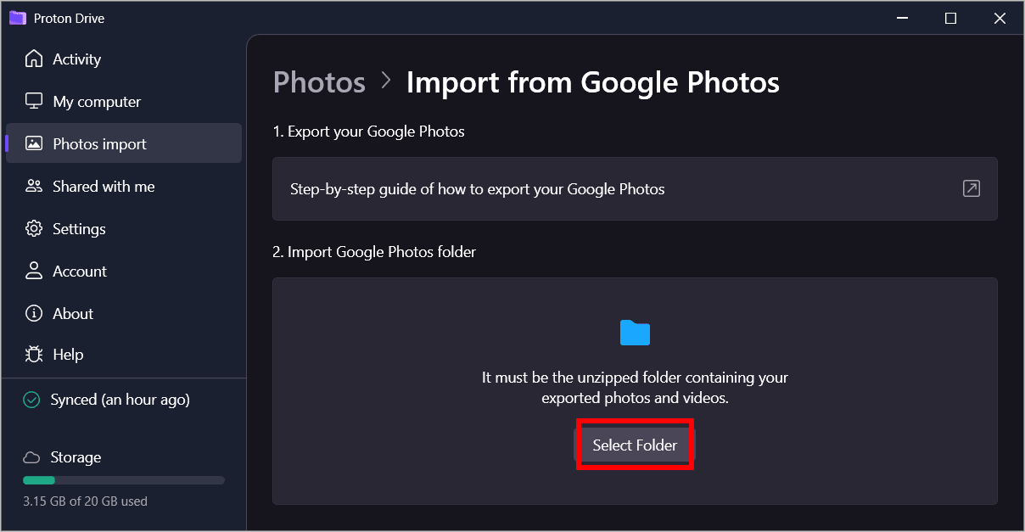Click the Proton Drive window title
This screenshot has width=1025, height=532.
point(70,18)
